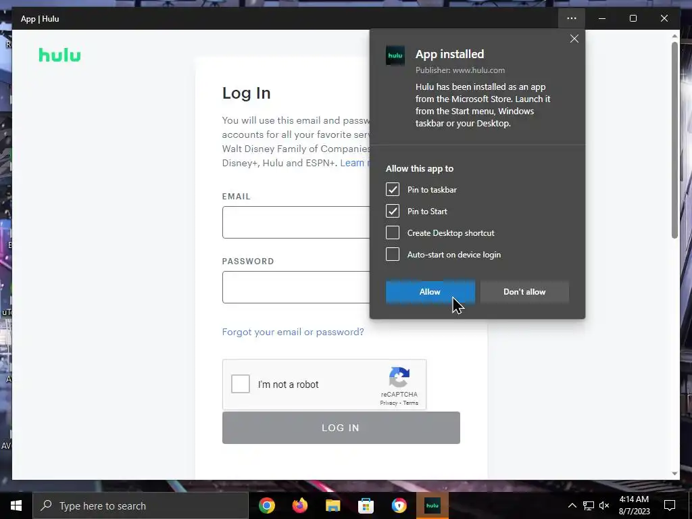Click the Hulu taskbar icon
The width and height of the screenshot is (692, 519).
click(x=432, y=505)
